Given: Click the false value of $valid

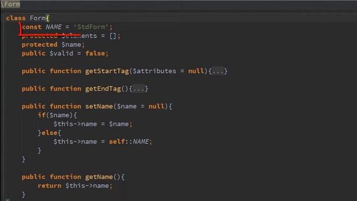Looking at the screenshot, I should pyautogui.click(x=95, y=54).
